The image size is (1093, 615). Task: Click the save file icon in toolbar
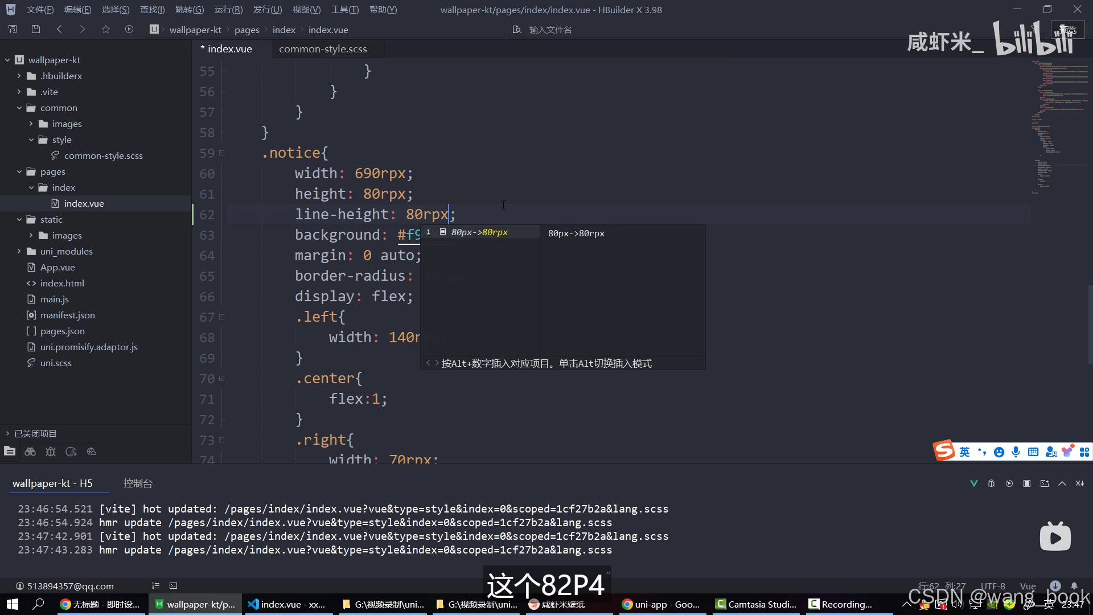pyautogui.click(x=36, y=29)
